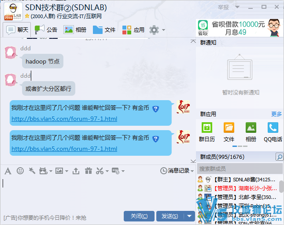Open the 应用 tab
Image resolution: width=284 pixels, height=225 pixels.
tap(133, 30)
